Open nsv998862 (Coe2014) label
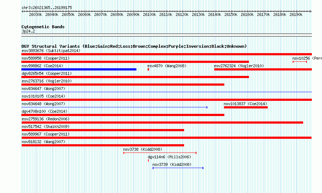The height and width of the screenshot is (193, 322). pyautogui.click(x=42, y=66)
